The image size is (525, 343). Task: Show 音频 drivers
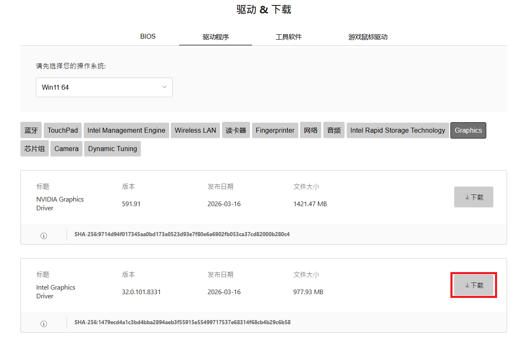click(334, 130)
